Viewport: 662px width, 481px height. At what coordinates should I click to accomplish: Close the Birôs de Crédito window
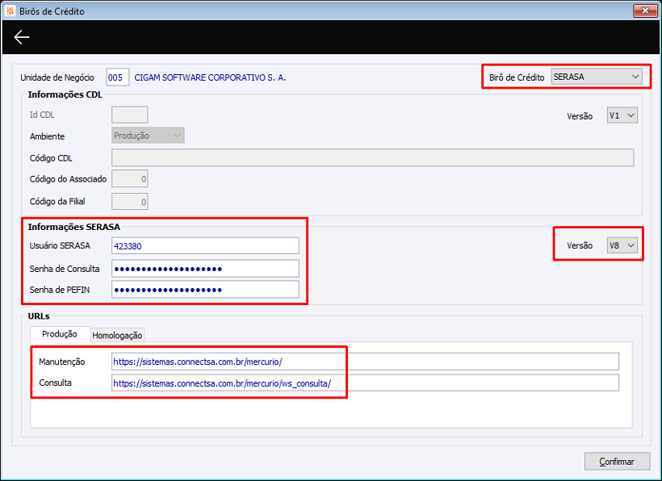tap(645, 10)
